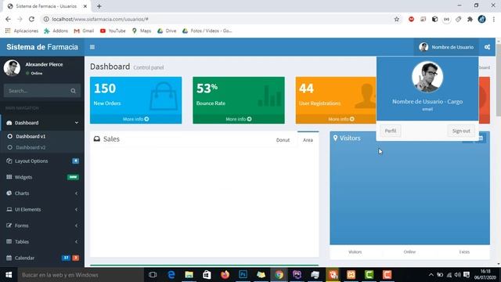The height and width of the screenshot is (282, 501).
Task: Go back with browser arrow
Action: coord(8,19)
